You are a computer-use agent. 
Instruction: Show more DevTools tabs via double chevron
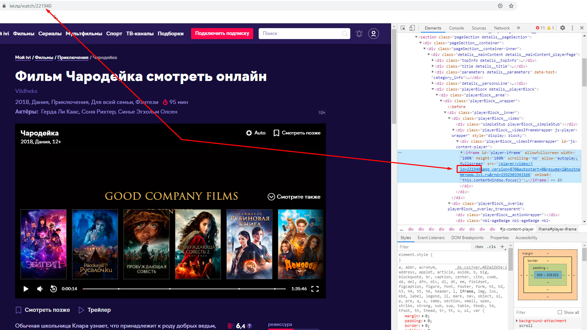tap(518, 28)
